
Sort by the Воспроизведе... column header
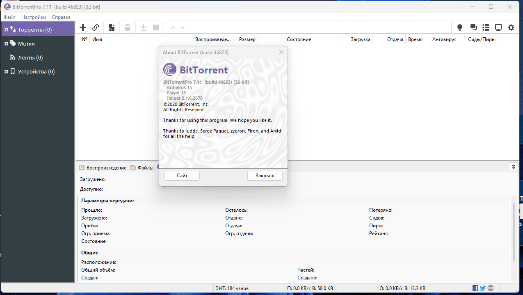[x=213, y=39]
